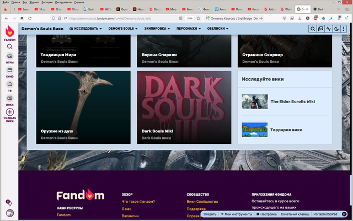Expand the Персонажи dropdown
Screen dimensions: 353x221
click(189, 29)
